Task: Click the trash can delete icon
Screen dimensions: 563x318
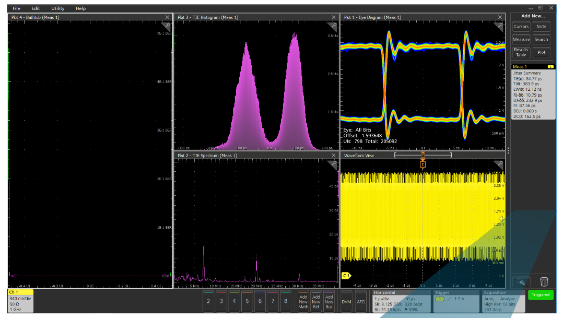Action: coord(544,282)
